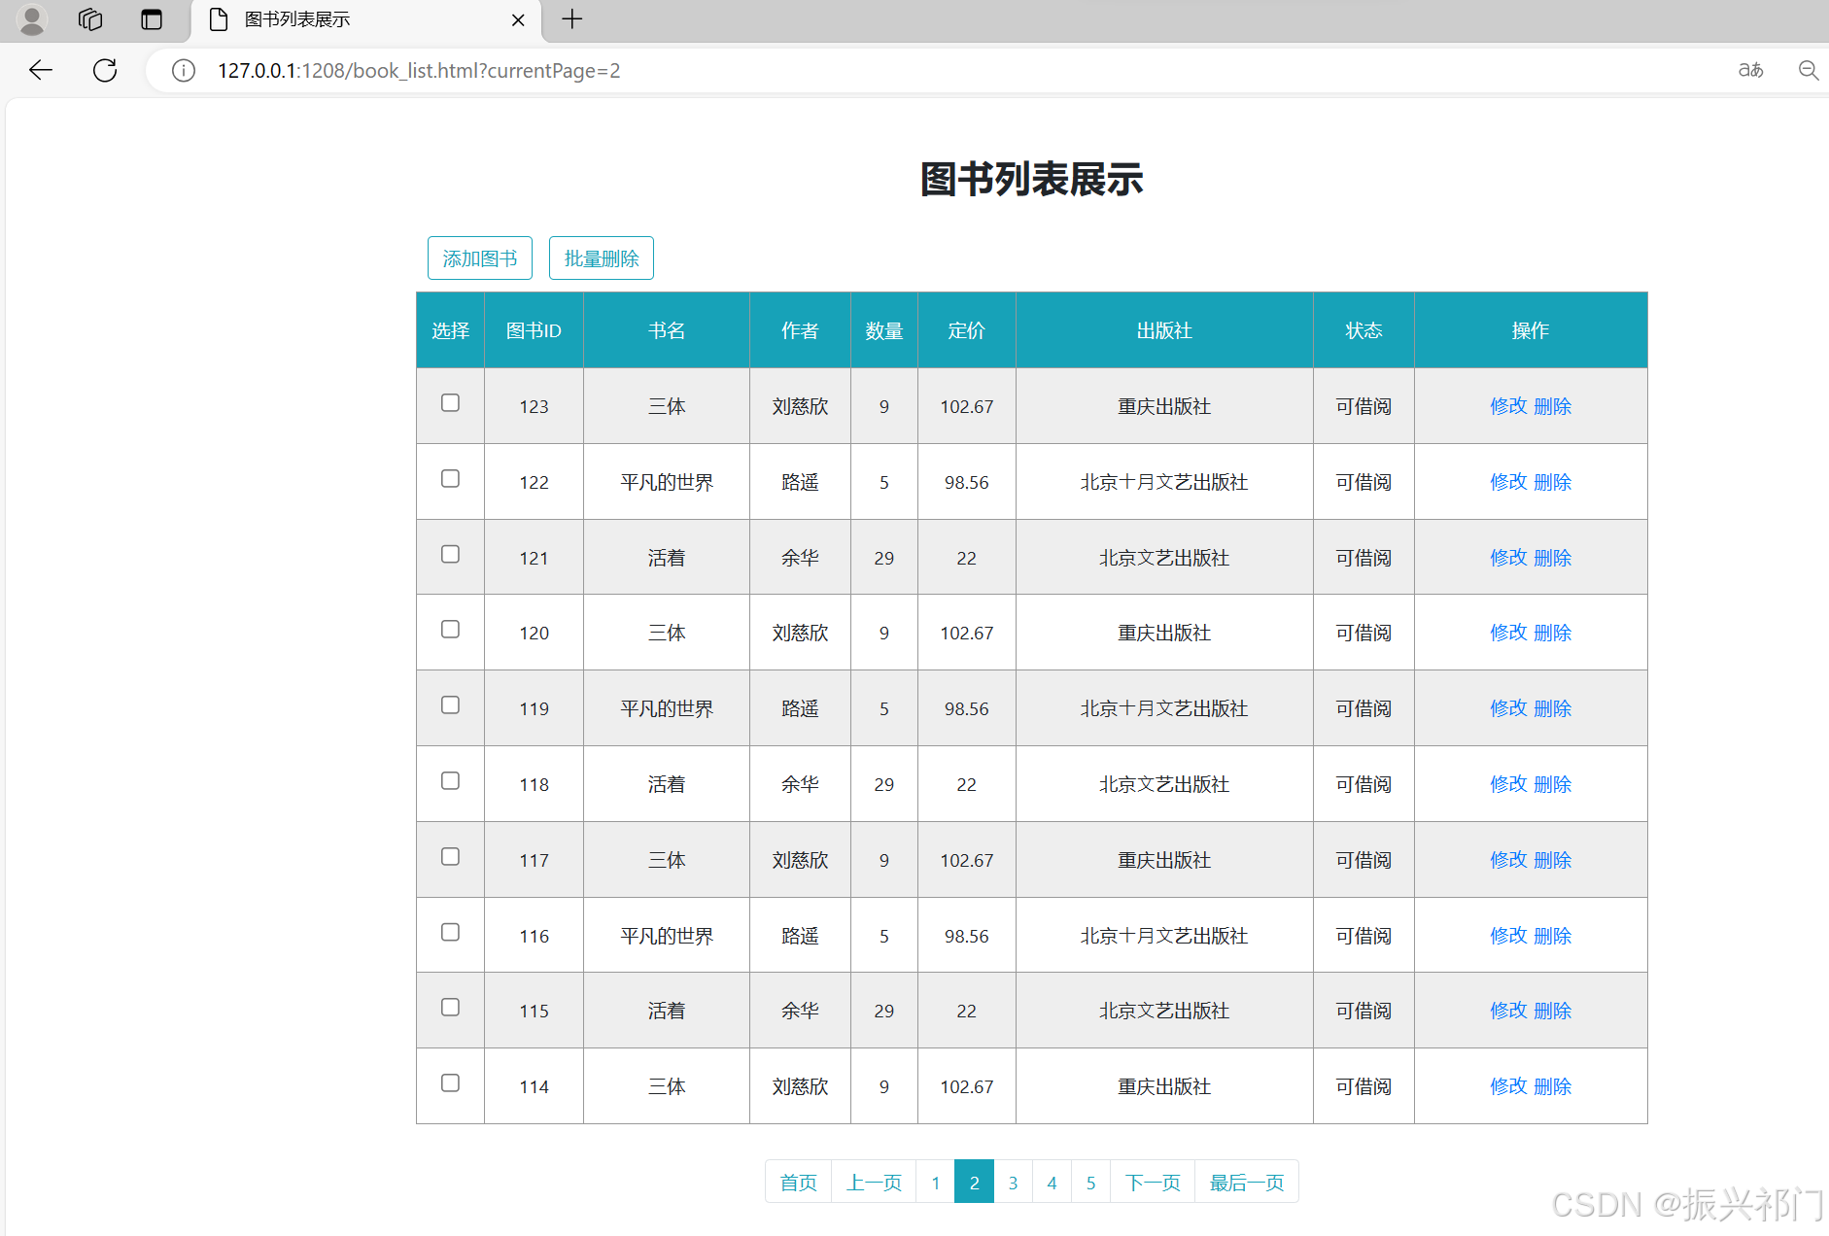Go to page 3

pos(1014,1182)
